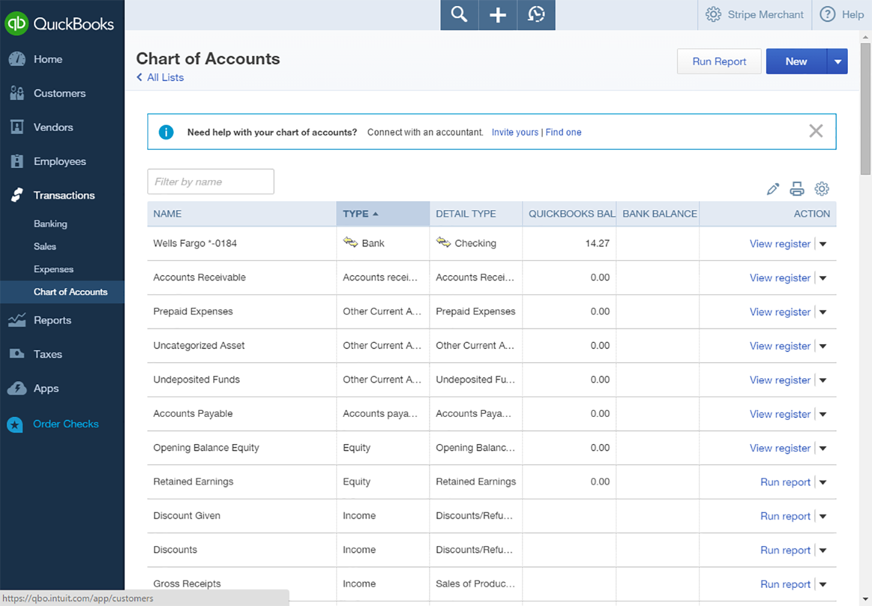Open Sales in the sidebar
Screen dimensions: 872x606
(x=45, y=247)
